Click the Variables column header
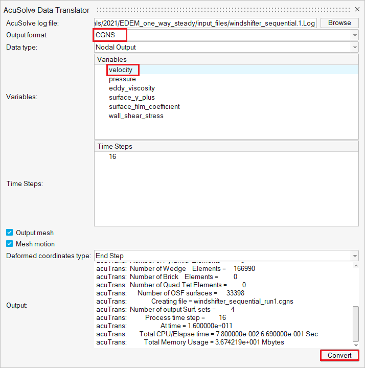The height and width of the screenshot is (368, 365). 226,60
